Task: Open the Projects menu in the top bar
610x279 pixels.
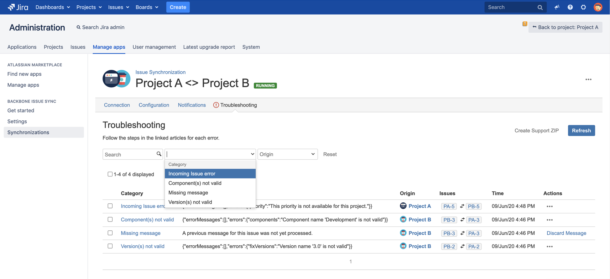Action: (89, 7)
